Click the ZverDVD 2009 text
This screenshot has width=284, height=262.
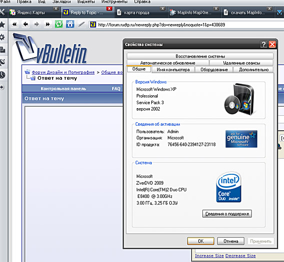150,183
